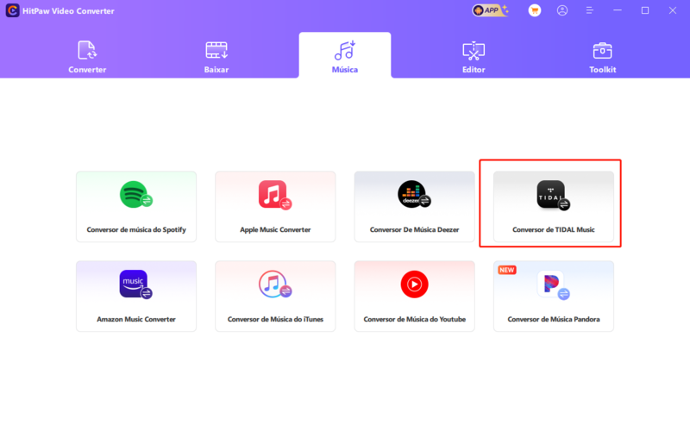This screenshot has width=690, height=425.
Task: Select the Música tab
Action: click(x=344, y=57)
